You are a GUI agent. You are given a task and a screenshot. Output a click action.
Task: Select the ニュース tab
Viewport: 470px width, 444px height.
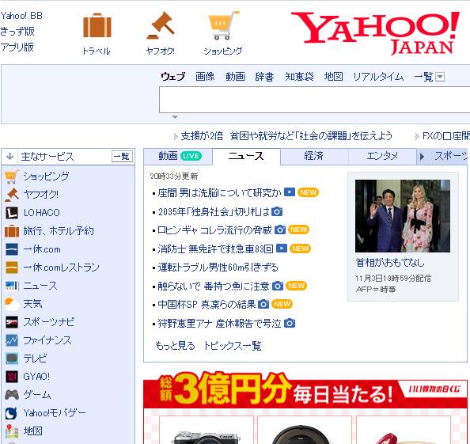(246, 156)
